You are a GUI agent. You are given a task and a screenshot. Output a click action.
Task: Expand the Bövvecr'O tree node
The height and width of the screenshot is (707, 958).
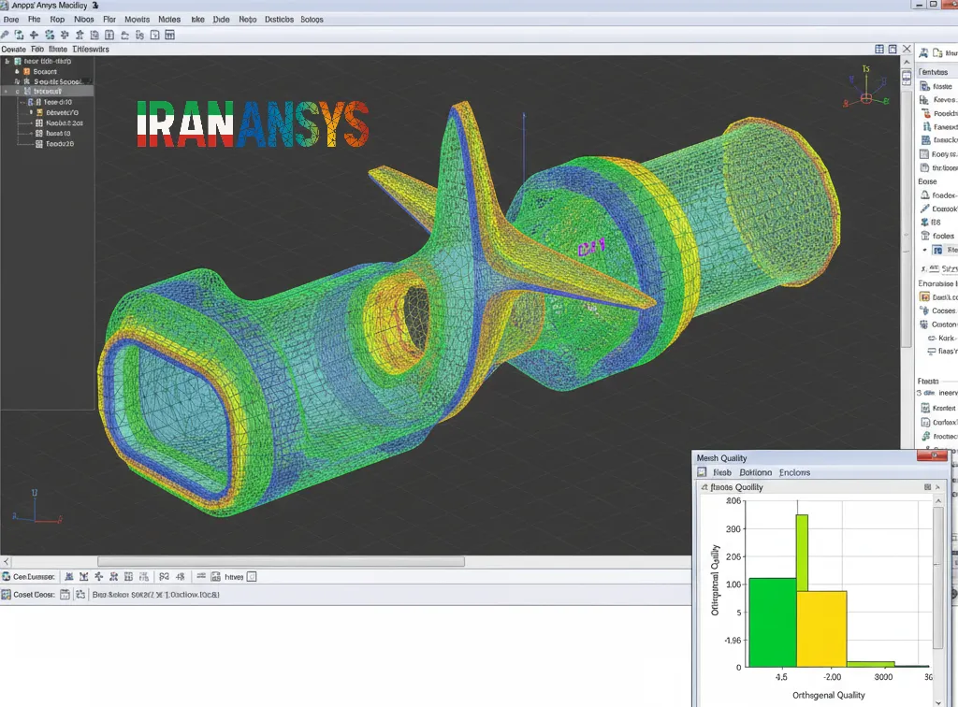31,112
